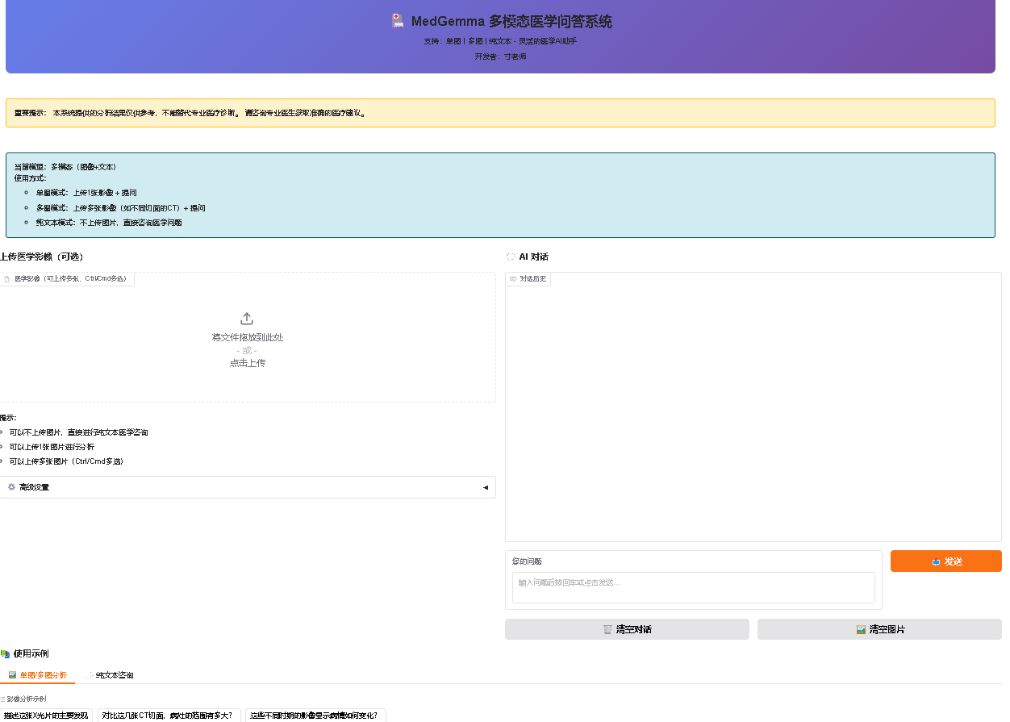Image resolution: width=1010 pixels, height=722 pixels.
Task: Click 点击上传 to upload a medical image
Action: [x=248, y=363]
